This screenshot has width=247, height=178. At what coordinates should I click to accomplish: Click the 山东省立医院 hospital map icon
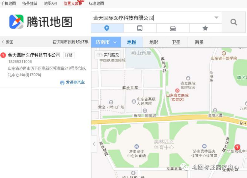(178, 91)
